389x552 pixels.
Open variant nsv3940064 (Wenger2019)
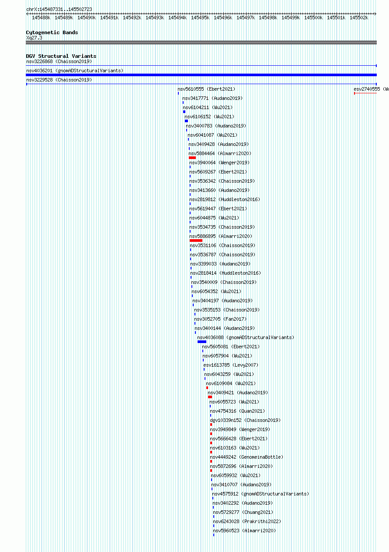(x=219, y=163)
